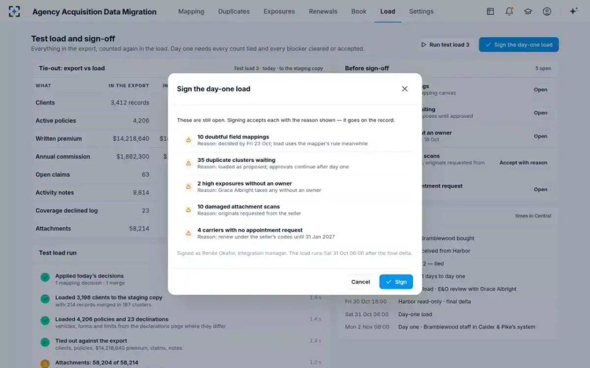This screenshot has height=368, width=590.
Task: Click warning icon beside duplicate clusters waiting
Action: pos(188,163)
